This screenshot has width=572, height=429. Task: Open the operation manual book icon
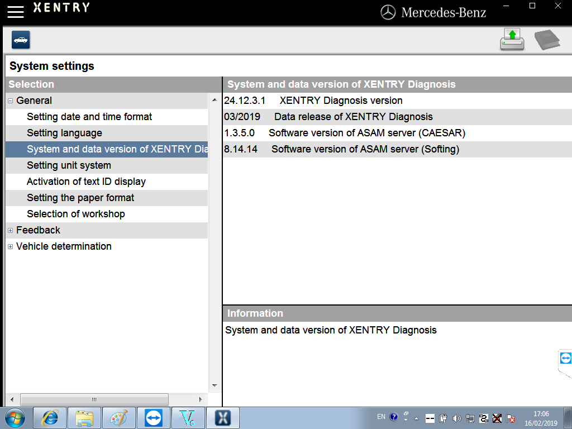click(548, 39)
